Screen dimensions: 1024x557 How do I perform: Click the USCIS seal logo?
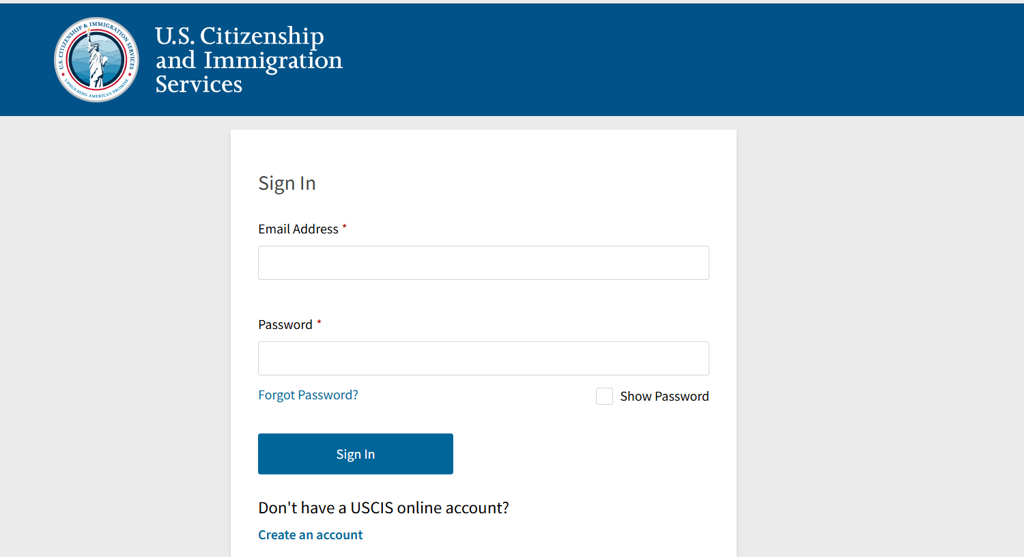tap(96, 59)
